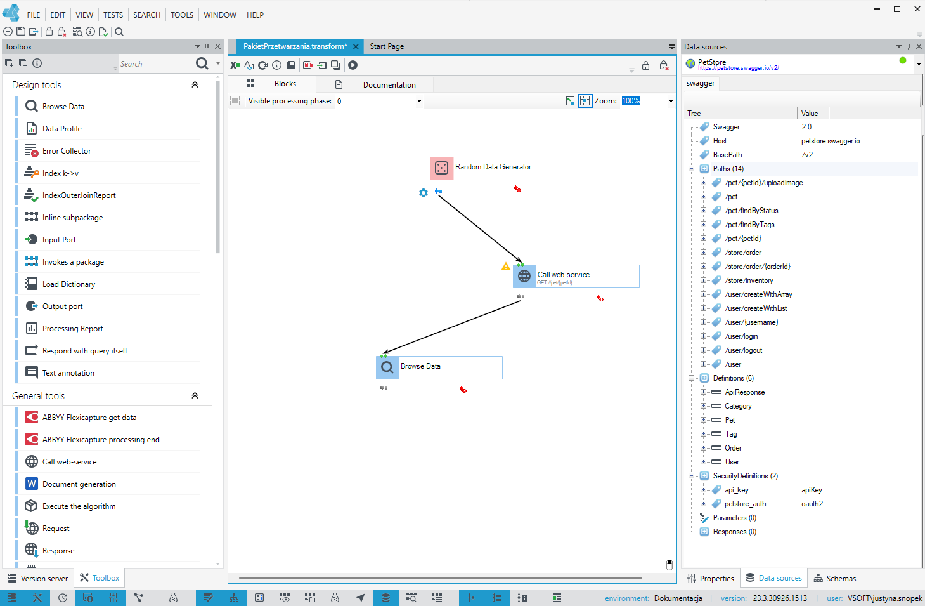This screenshot has height=606, width=925.
Task: Click the horizontal scrollbar of the canvas
Action: coord(440,578)
